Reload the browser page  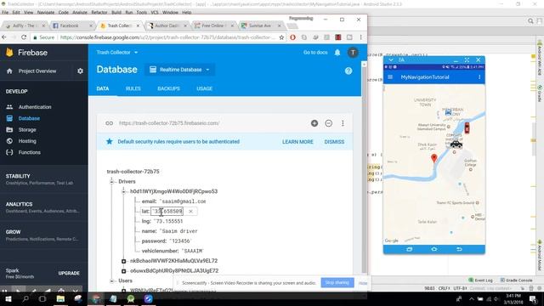click(x=24, y=37)
